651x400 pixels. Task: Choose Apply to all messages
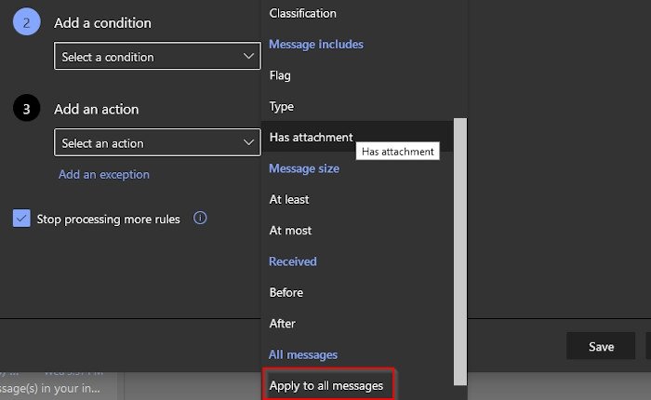(x=330, y=385)
